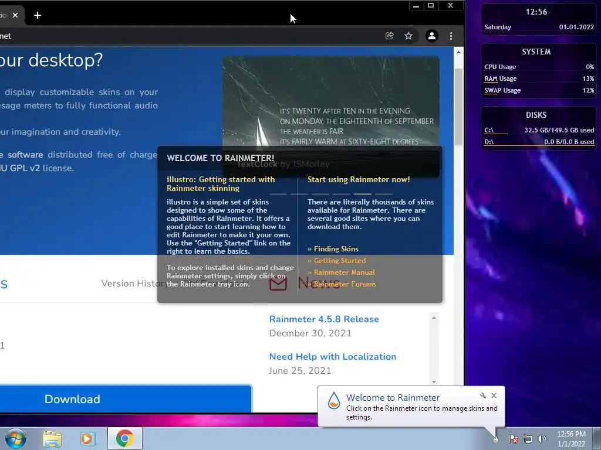Open the Rainmeter Manual link
This screenshot has height=450, width=601.
pos(341,272)
